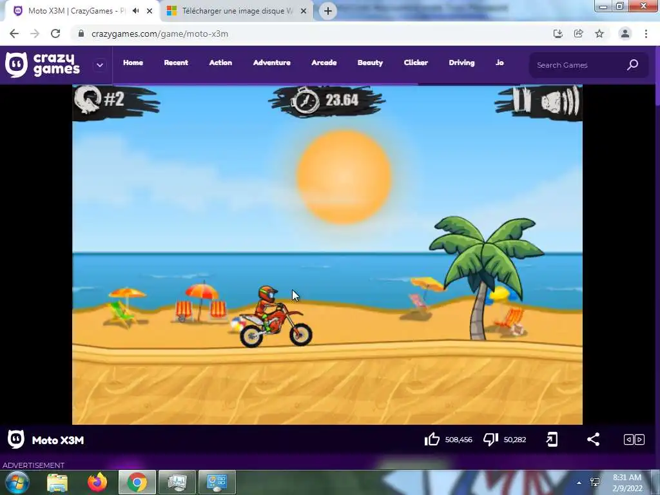
Task: Click the search magnifier icon
Action: click(x=633, y=64)
